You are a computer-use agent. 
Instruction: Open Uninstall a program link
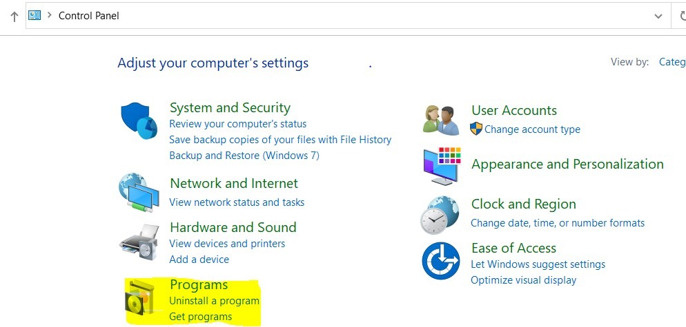[x=214, y=301]
